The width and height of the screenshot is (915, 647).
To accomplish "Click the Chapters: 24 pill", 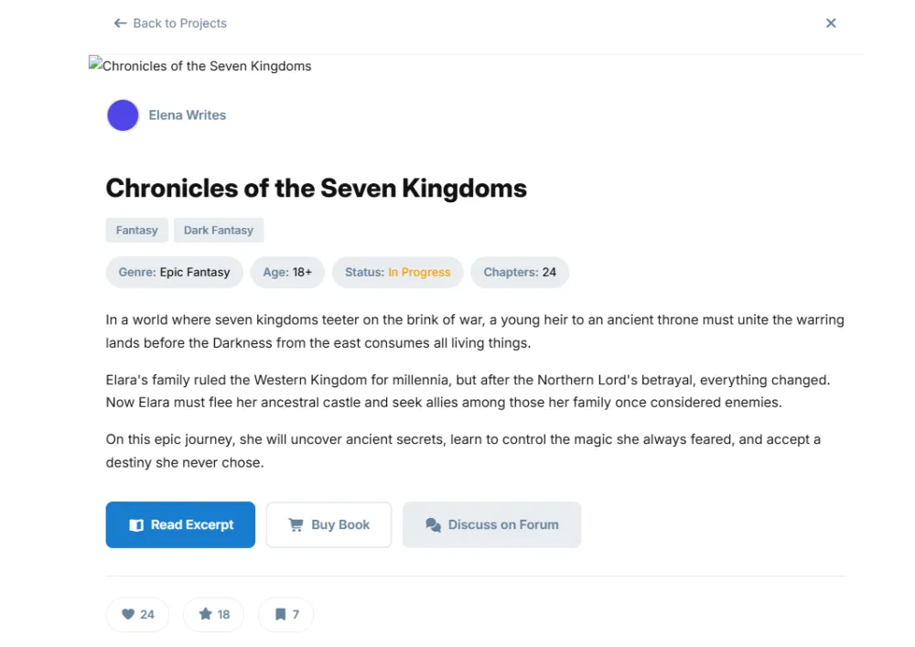I will 520,272.
